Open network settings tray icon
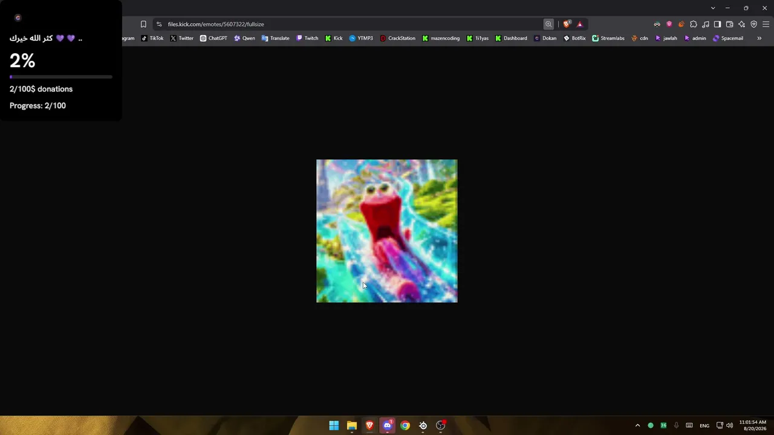This screenshot has height=435, width=774. 720,425
